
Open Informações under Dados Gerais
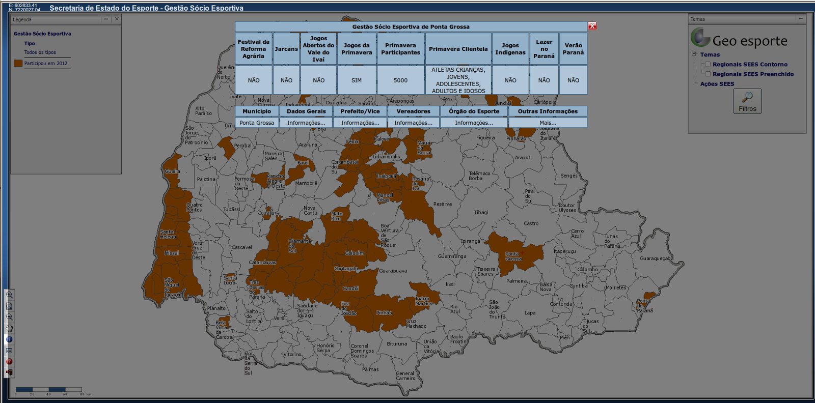click(306, 123)
